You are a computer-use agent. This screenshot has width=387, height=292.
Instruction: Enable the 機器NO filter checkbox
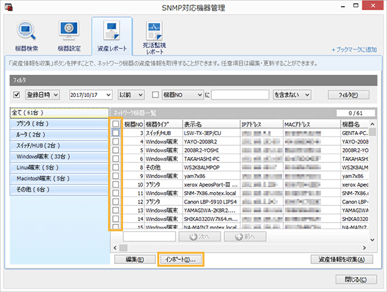(x=155, y=95)
